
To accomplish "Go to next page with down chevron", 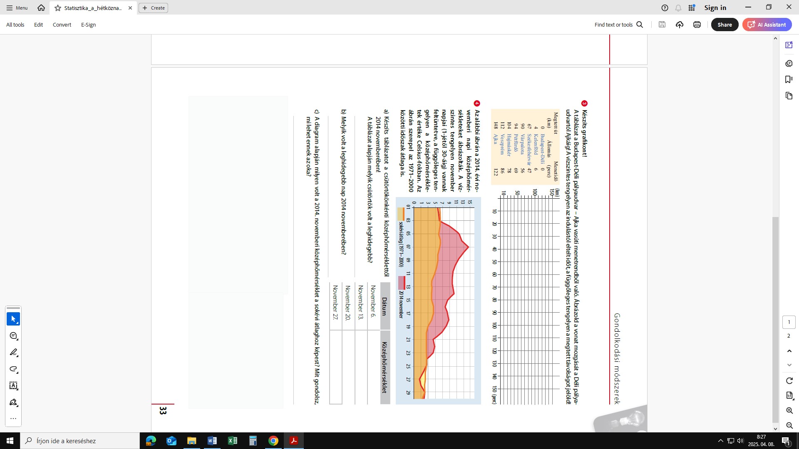I will tap(789, 365).
